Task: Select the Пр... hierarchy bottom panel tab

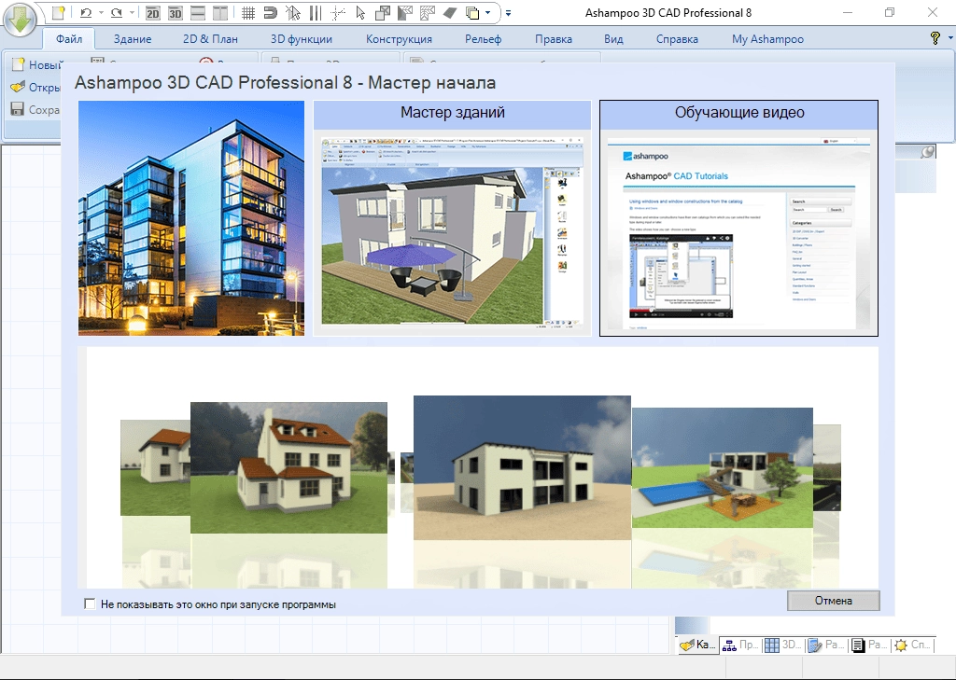Action: (740, 645)
